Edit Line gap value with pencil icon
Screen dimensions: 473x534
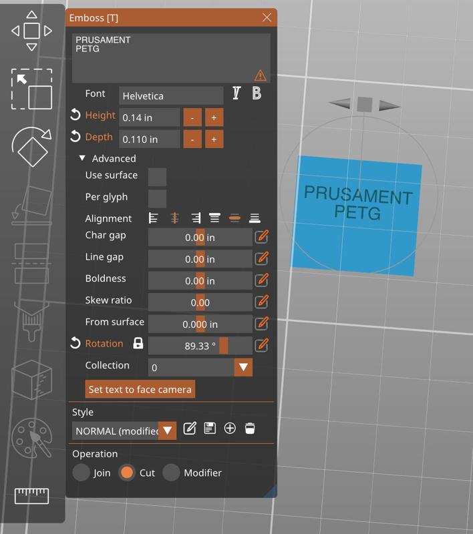pos(261,258)
